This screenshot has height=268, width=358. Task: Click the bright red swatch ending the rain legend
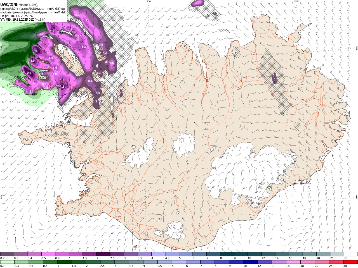click(x=351, y=262)
